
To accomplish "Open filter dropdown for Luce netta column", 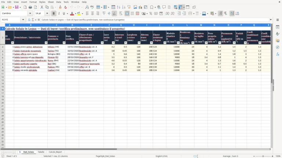I will [x=113, y=43].
